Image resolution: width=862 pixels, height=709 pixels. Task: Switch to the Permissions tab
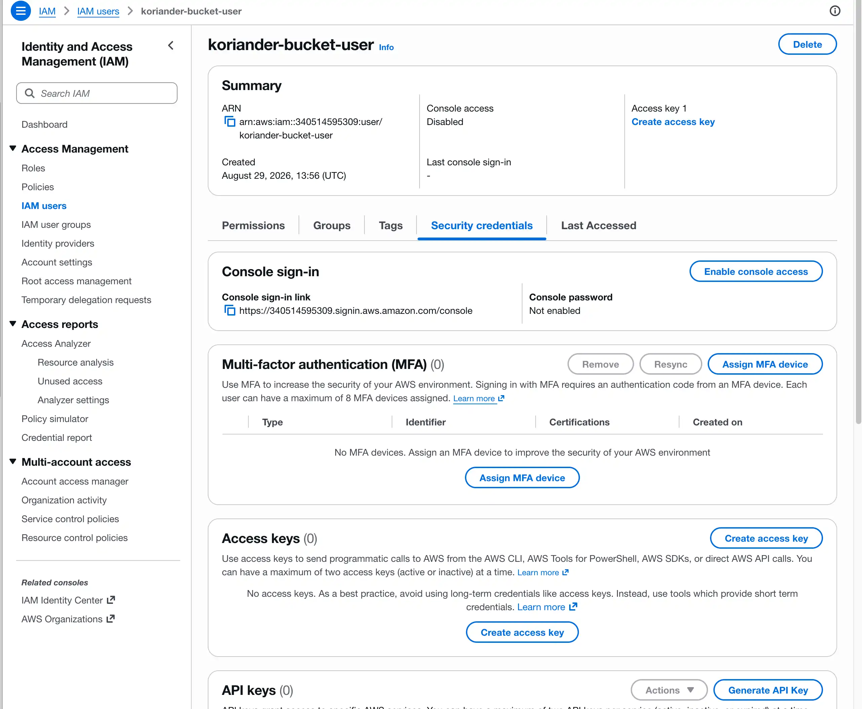(x=253, y=225)
